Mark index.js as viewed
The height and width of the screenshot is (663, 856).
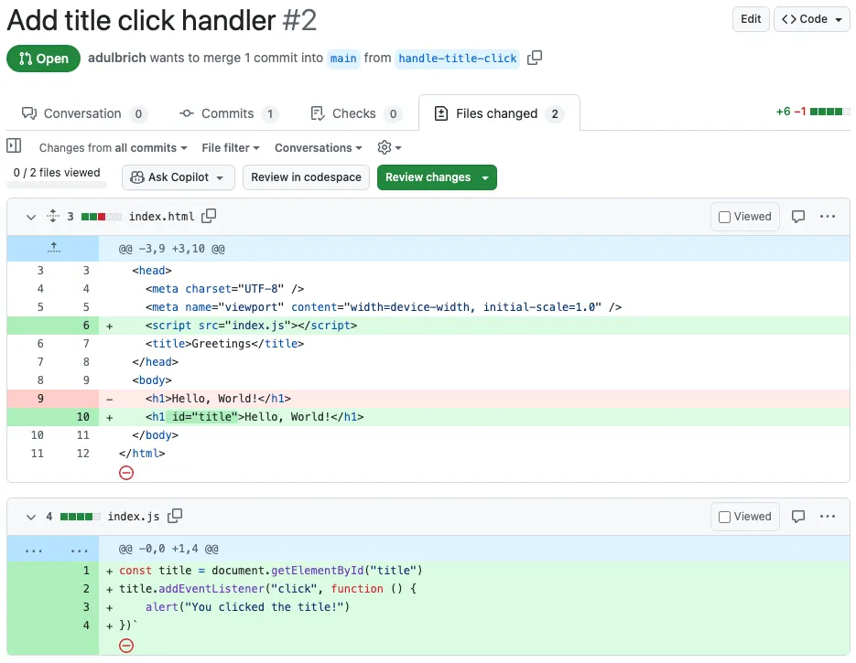click(x=745, y=517)
